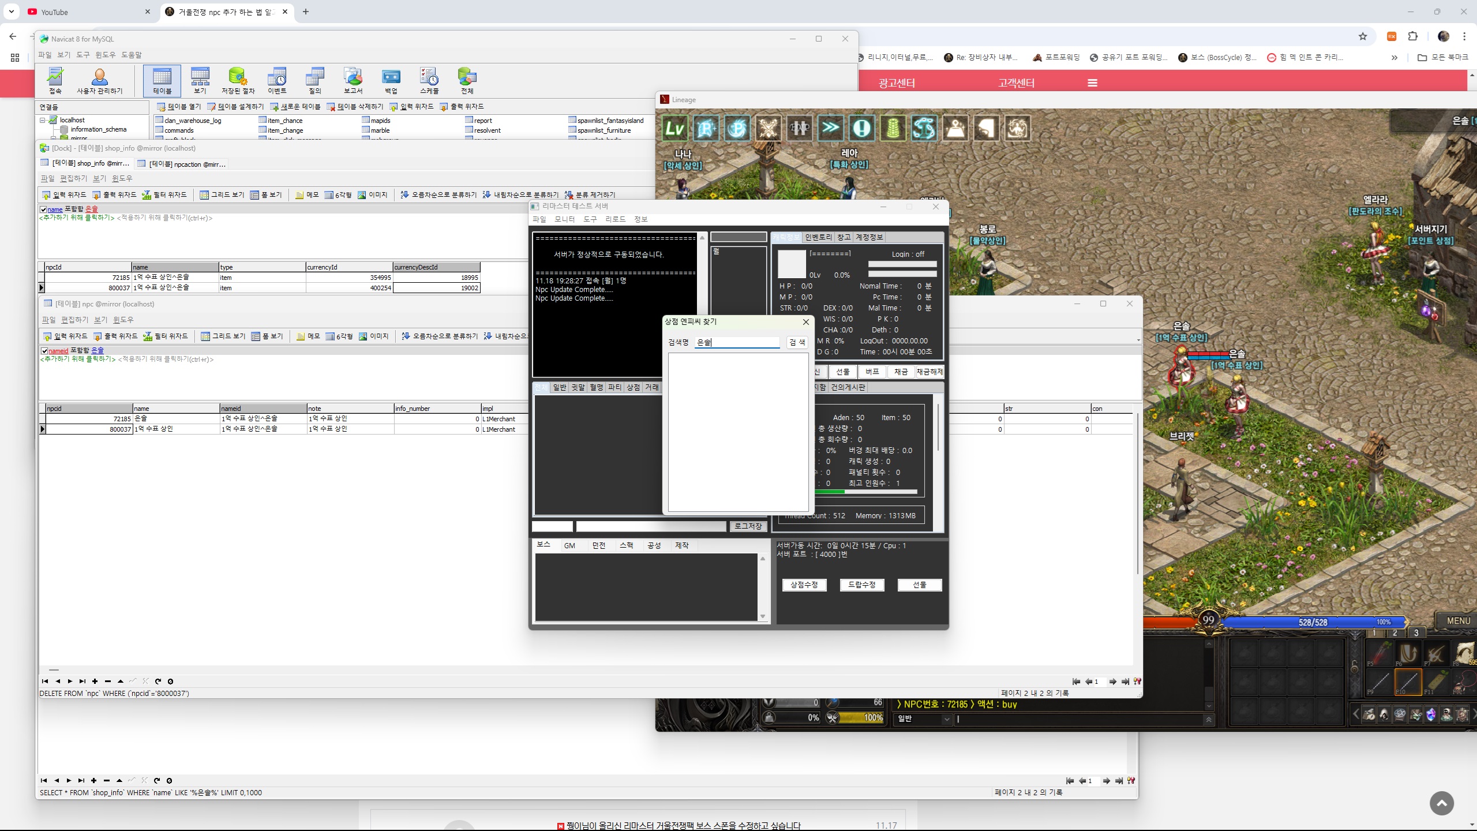Select the GM tab in server window
Viewport: 1477px width, 831px height.
click(x=569, y=545)
